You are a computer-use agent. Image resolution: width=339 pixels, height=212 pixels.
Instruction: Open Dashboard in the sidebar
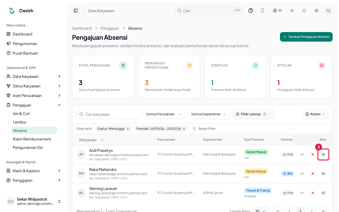click(34, 34)
